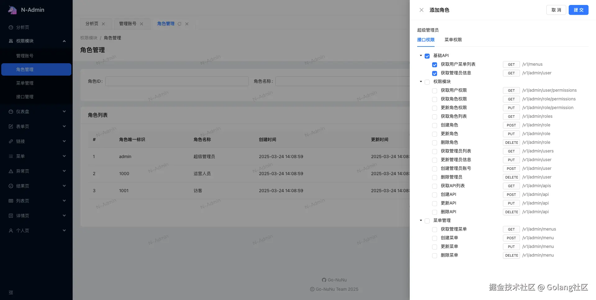Viewport: 596px width, 300px height.
Task: Click the 异常页 warning triangle icon
Action: (11, 171)
